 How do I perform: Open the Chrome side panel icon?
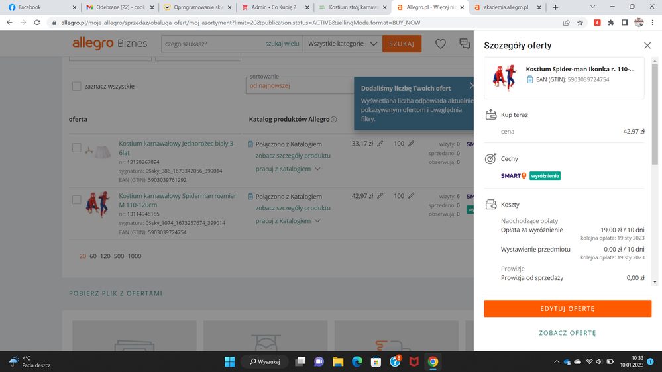(625, 23)
